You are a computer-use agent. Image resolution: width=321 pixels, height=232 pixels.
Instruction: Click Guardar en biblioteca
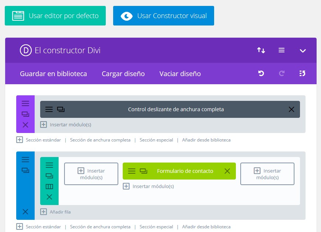tap(53, 74)
